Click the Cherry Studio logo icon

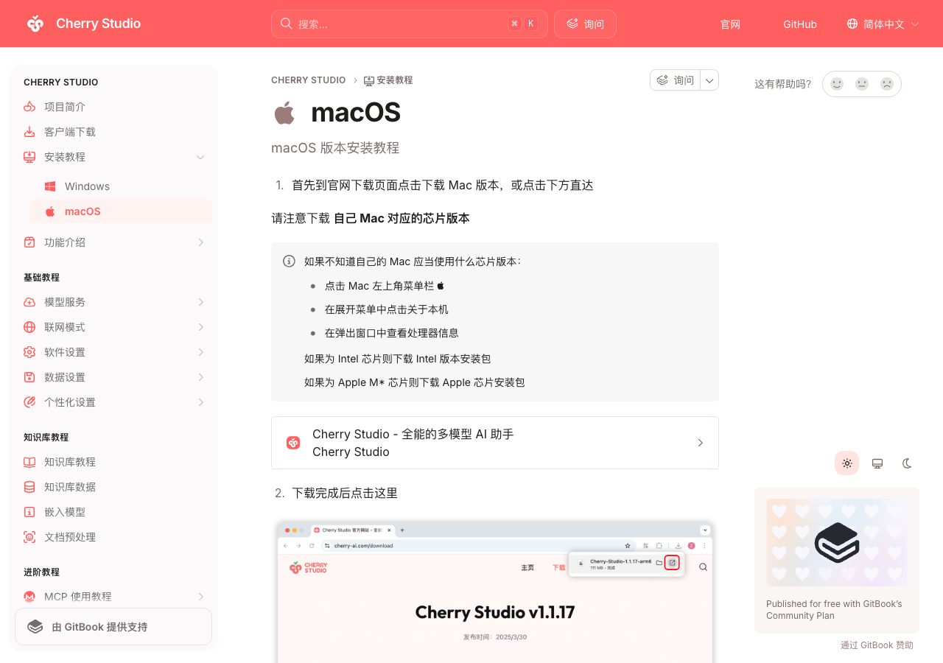point(35,24)
